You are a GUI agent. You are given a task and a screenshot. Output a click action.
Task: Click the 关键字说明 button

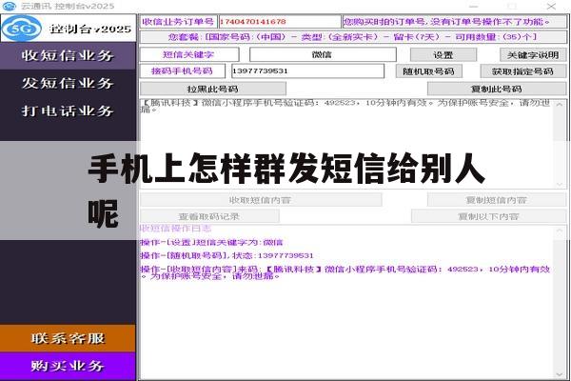pos(533,54)
